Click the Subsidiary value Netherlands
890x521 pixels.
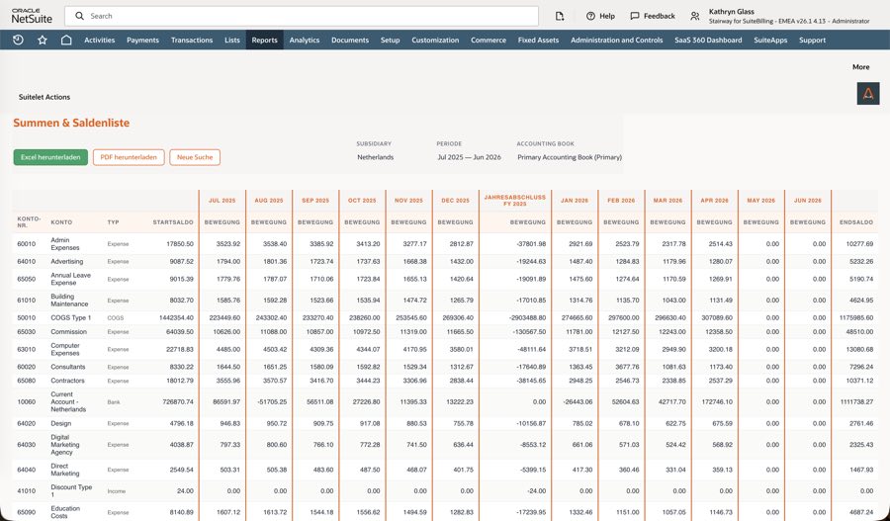[375, 157]
